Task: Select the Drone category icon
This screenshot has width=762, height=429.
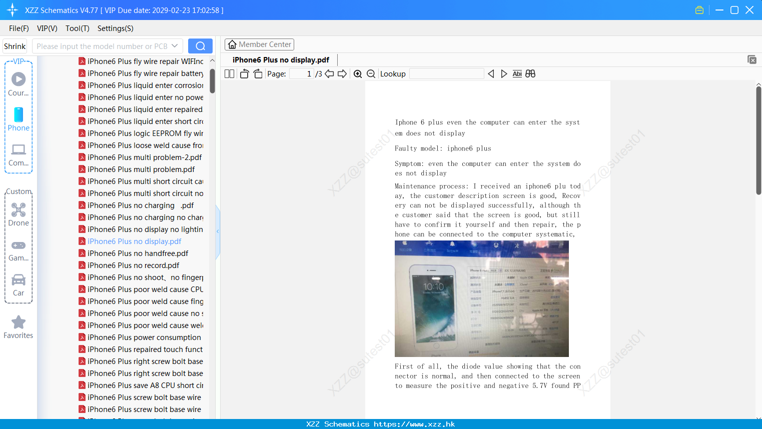Action: [19, 214]
